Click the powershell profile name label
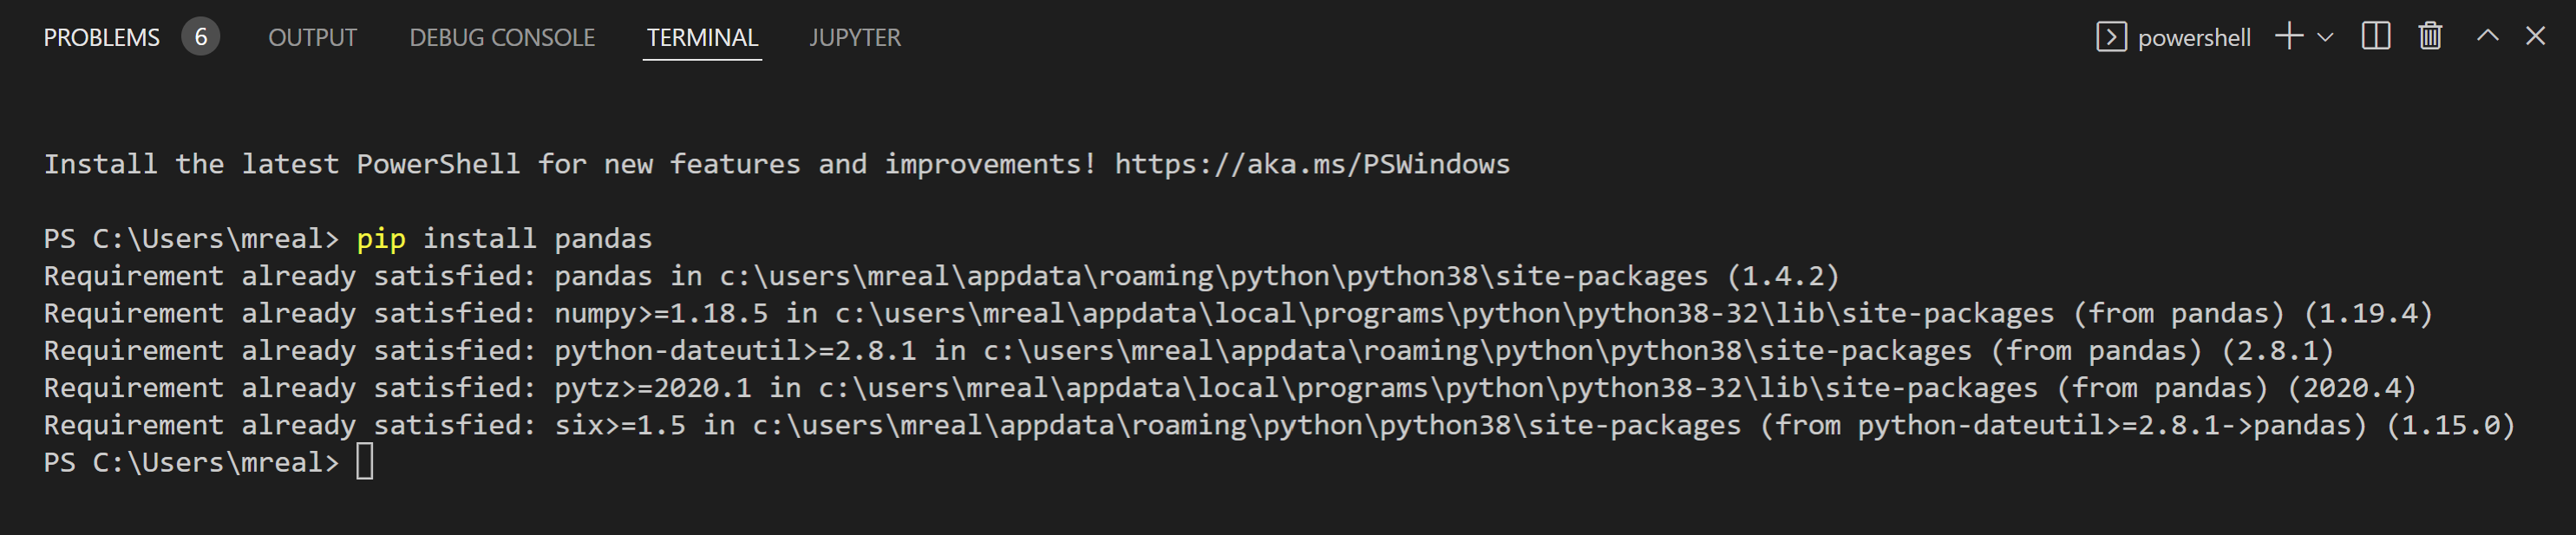 [x=2194, y=38]
